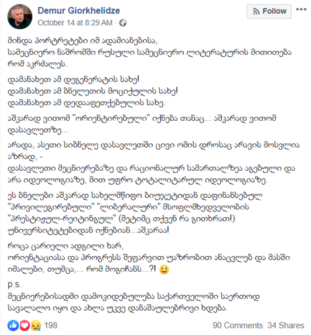The image size is (311, 335).
Task: Open the 90 Comments section
Action: pyautogui.click(x=237, y=325)
